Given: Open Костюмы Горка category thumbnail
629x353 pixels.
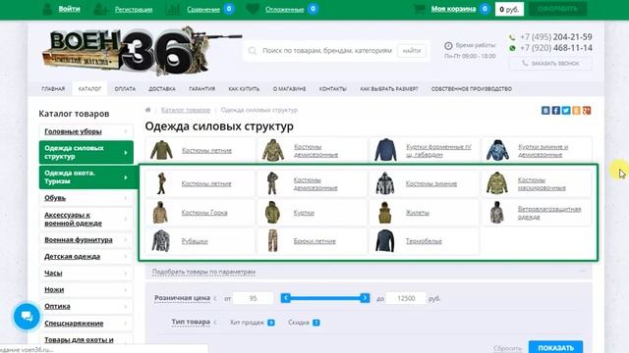Looking at the screenshot, I should click(159, 213).
